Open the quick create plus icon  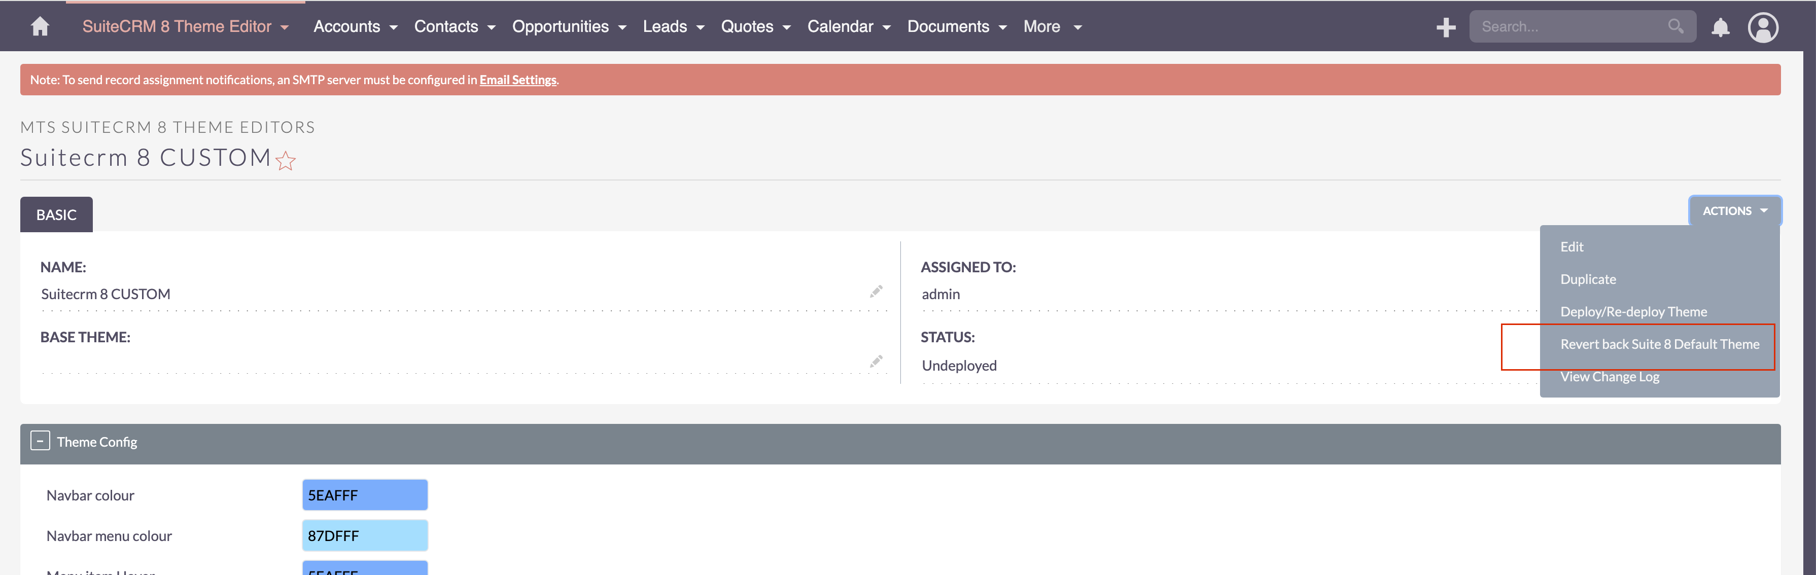(1445, 27)
